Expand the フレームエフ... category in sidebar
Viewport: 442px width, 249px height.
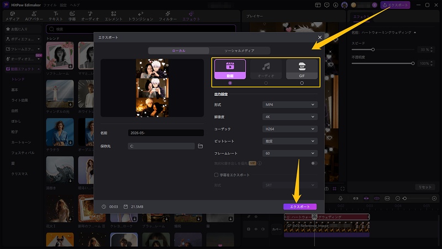point(23,49)
